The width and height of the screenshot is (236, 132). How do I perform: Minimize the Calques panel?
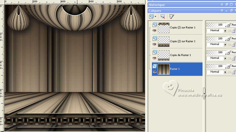coord(226,11)
